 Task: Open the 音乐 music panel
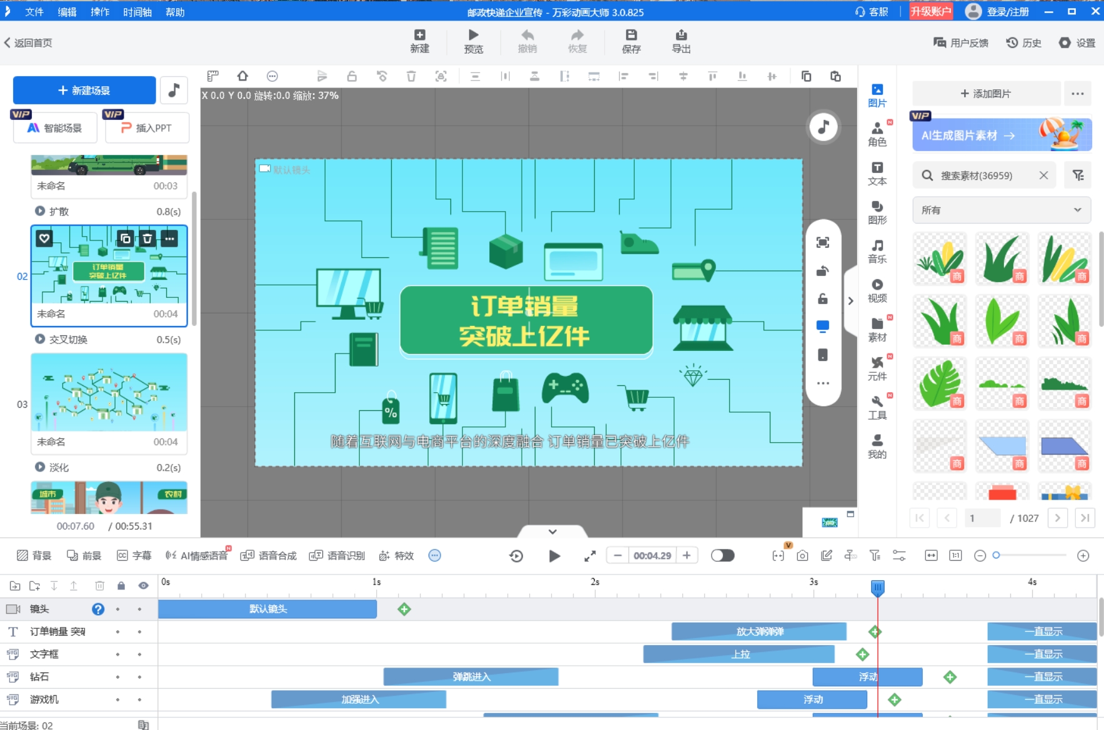(x=877, y=251)
